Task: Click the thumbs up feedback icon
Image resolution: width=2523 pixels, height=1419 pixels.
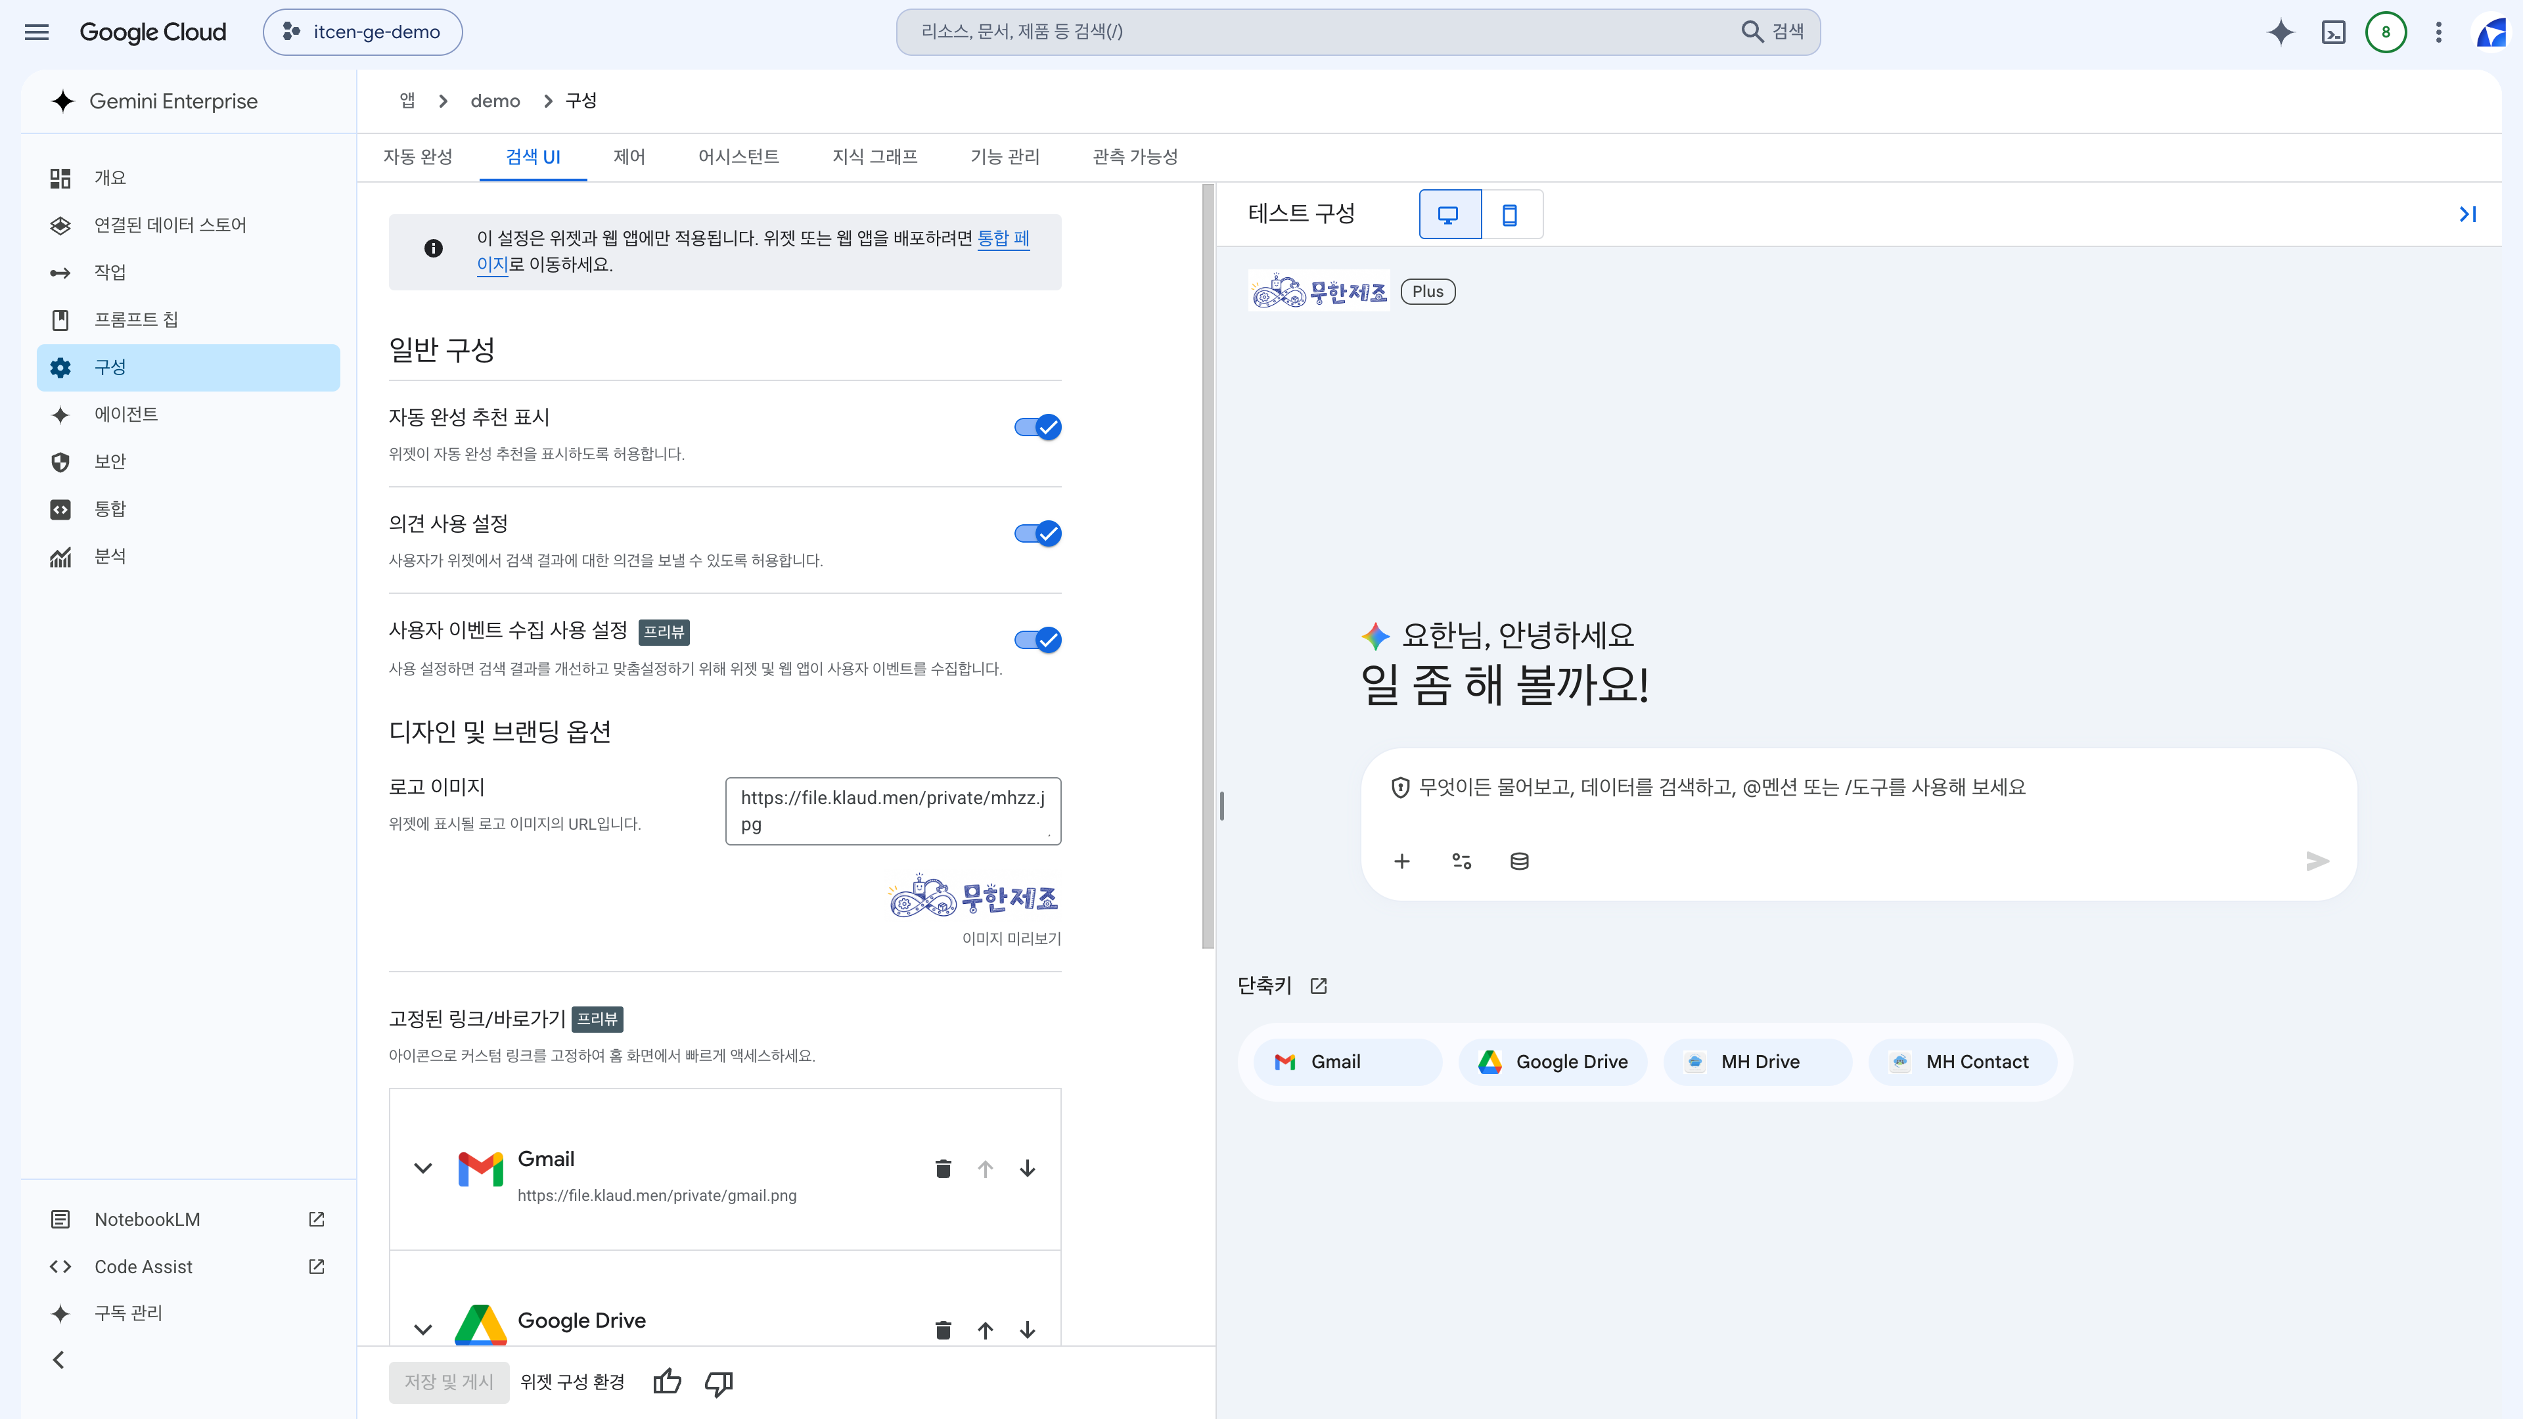Action: (x=667, y=1382)
